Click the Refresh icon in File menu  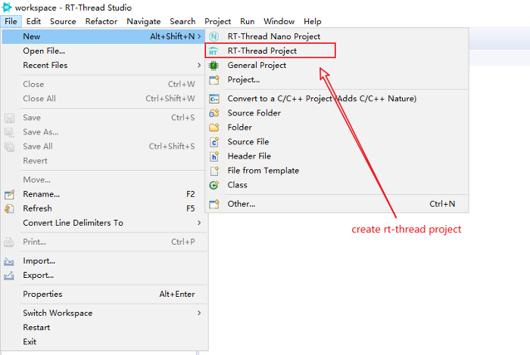[9, 208]
